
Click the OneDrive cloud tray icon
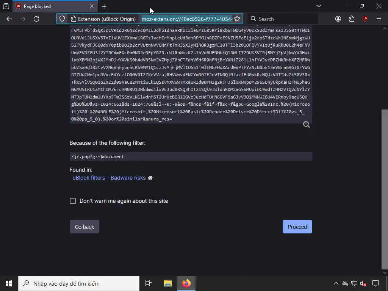(345, 283)
